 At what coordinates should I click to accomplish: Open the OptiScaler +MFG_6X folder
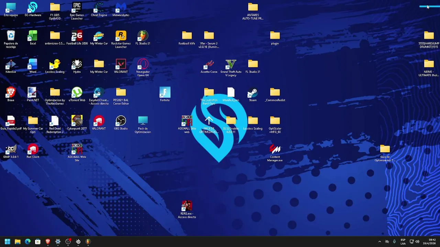pos(275,125)
